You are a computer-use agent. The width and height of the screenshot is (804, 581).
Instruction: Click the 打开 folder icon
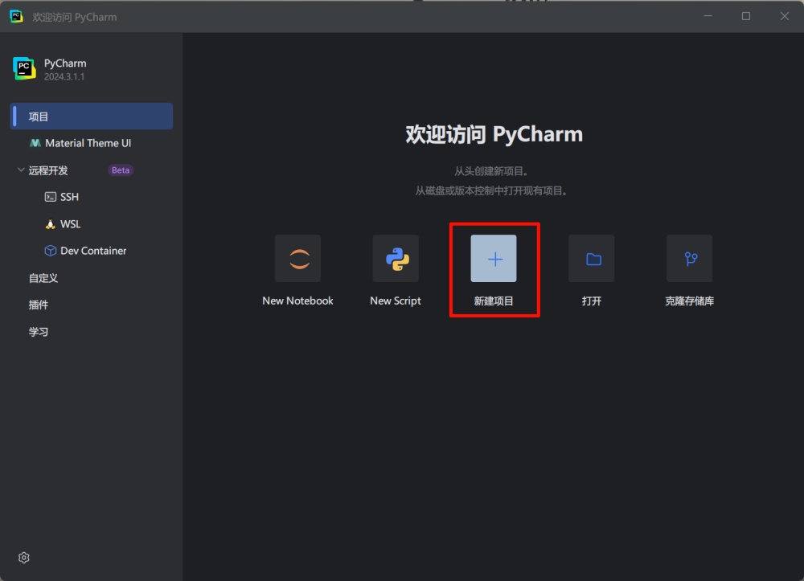(592, 259)
